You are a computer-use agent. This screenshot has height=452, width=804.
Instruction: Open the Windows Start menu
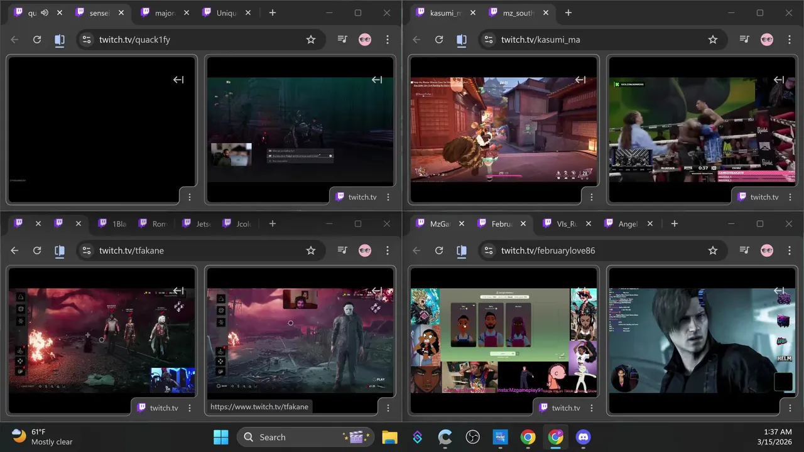(x=221, y=437)
